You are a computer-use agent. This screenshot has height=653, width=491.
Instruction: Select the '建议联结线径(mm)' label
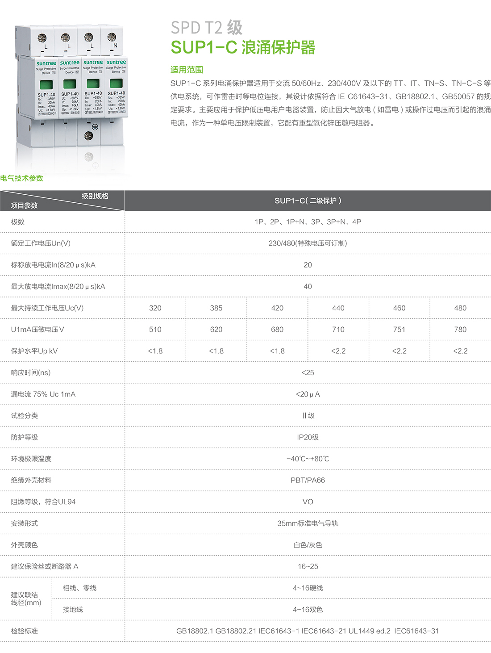[x=26, y=599]
